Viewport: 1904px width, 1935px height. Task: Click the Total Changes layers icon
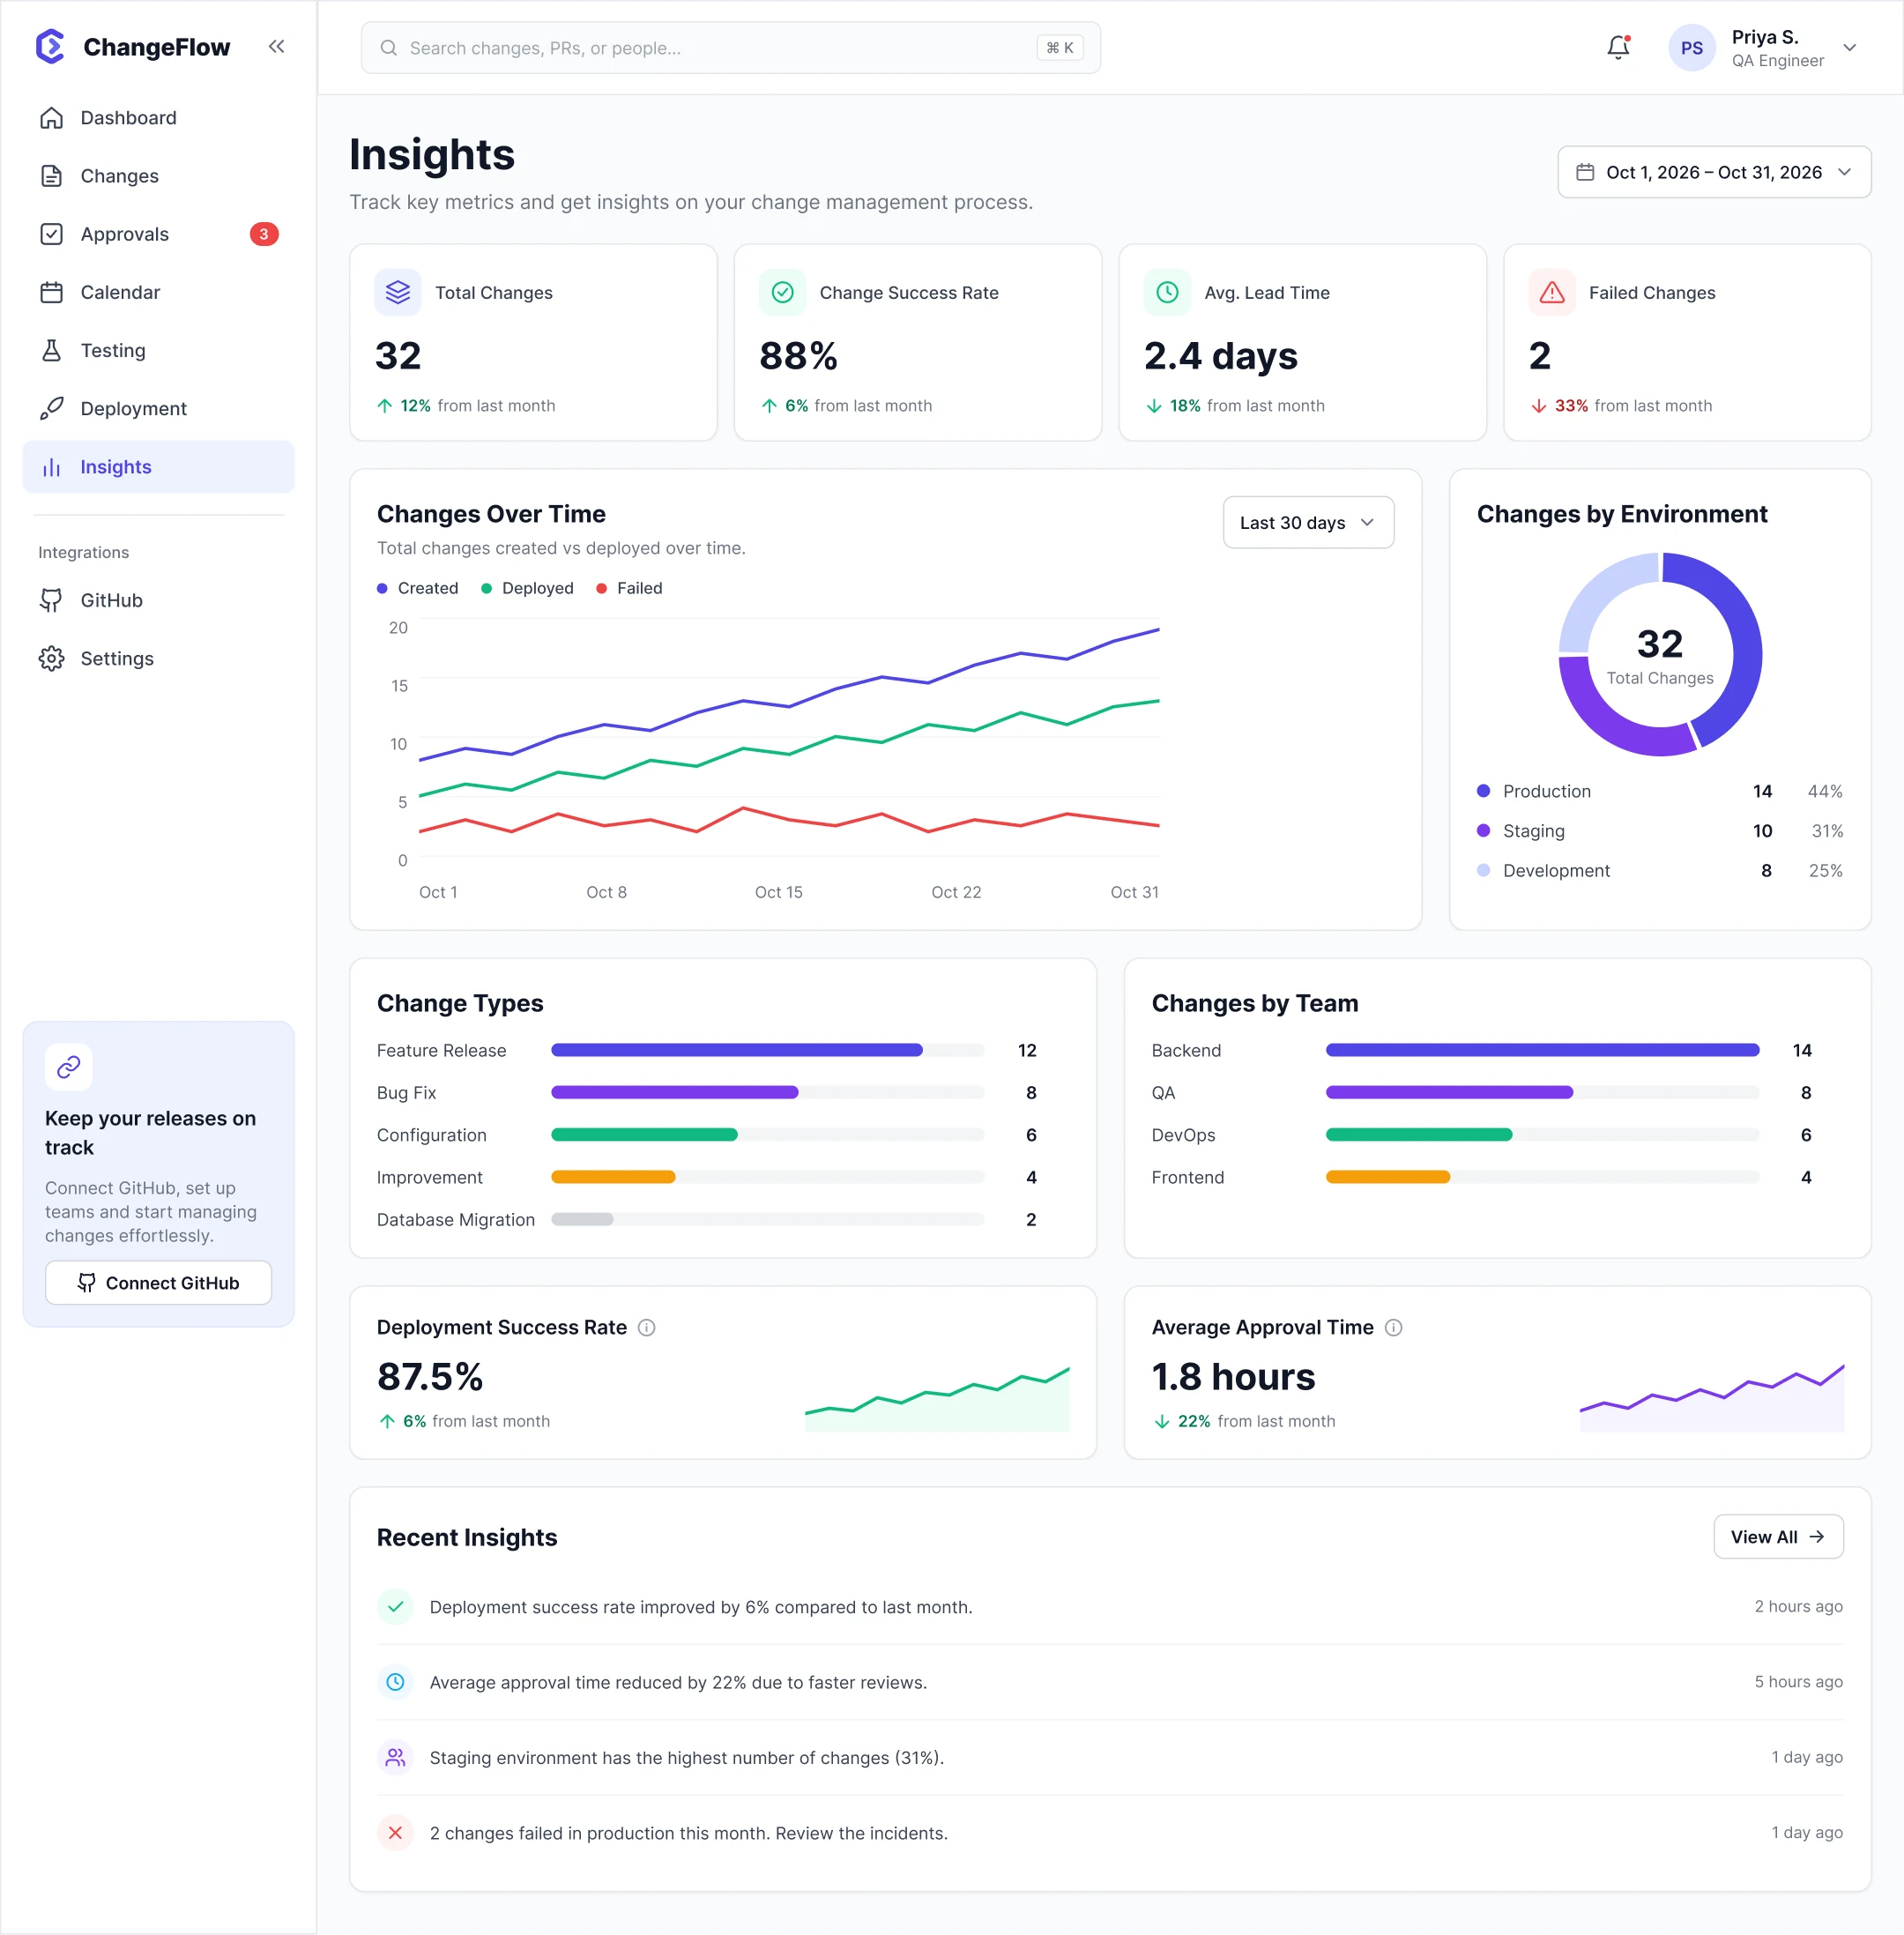pos(398,292)
